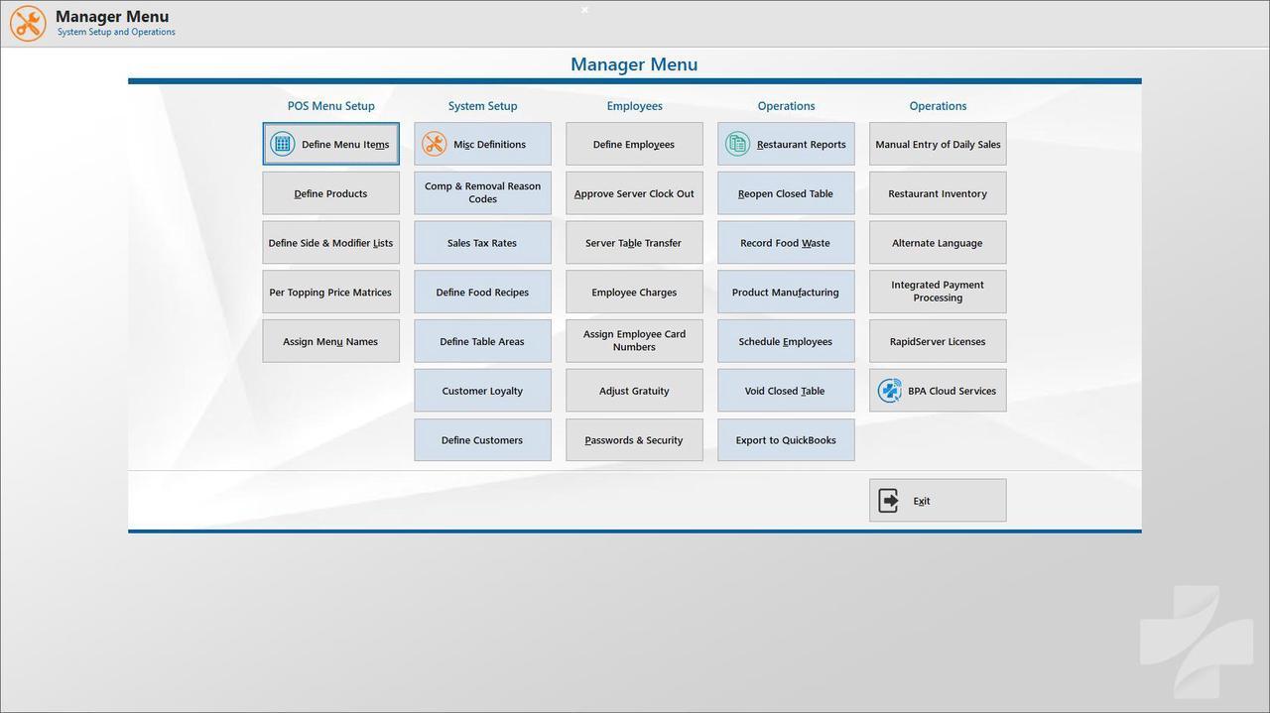Click Export to QuickBooks
Viewport: 1270px width, 713px height.
787,440
